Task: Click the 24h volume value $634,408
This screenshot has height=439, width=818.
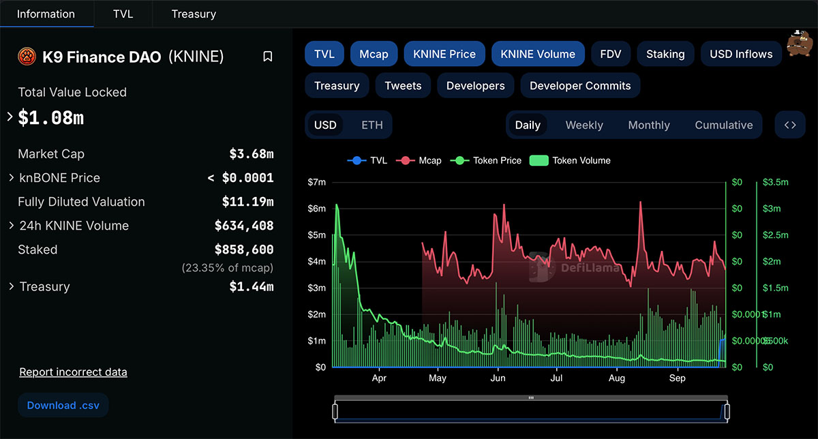Action: [x=244, y=226]
